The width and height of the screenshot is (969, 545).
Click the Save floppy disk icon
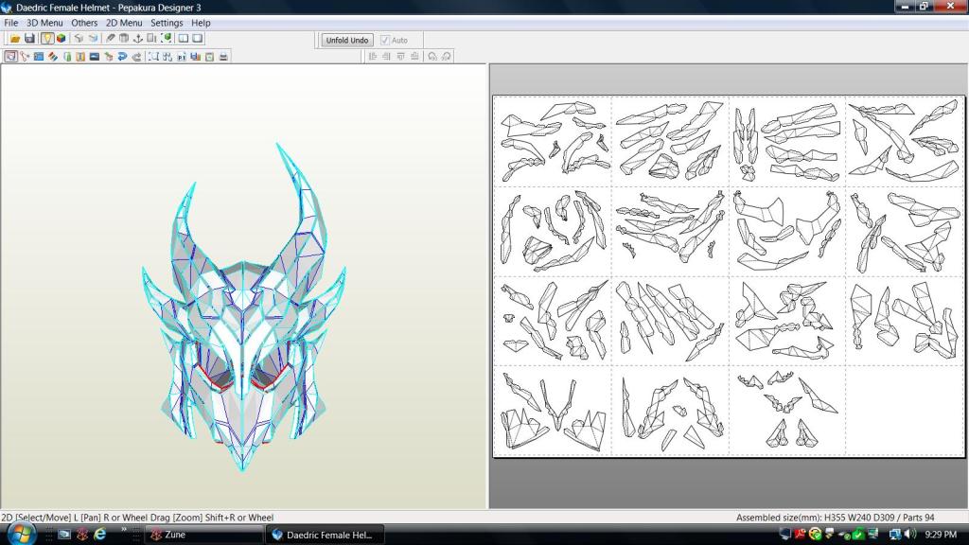[x=29, y=39]
